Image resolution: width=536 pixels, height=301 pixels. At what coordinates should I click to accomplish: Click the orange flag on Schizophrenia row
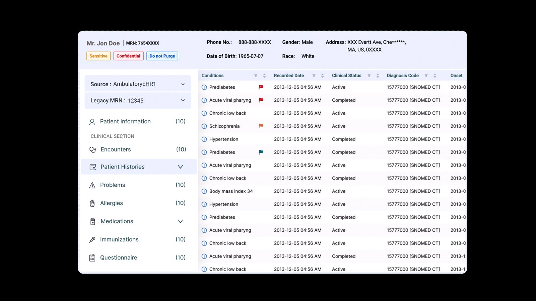[261, 126]
